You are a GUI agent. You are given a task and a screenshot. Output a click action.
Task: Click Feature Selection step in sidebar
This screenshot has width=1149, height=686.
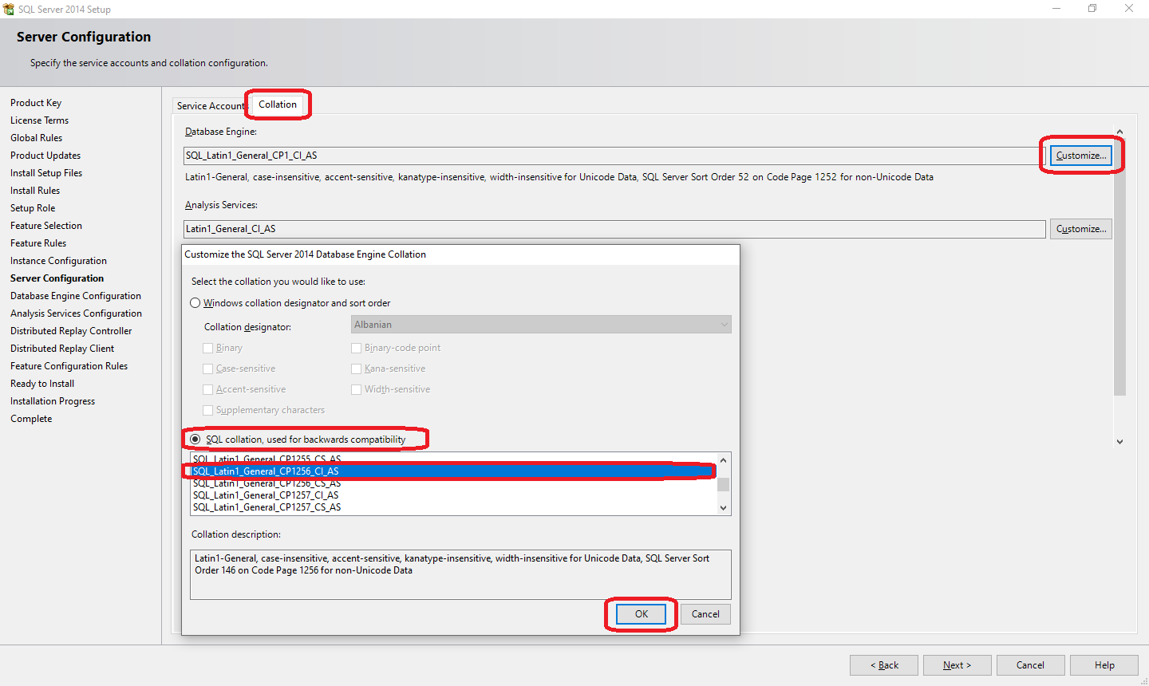[46, 226]
